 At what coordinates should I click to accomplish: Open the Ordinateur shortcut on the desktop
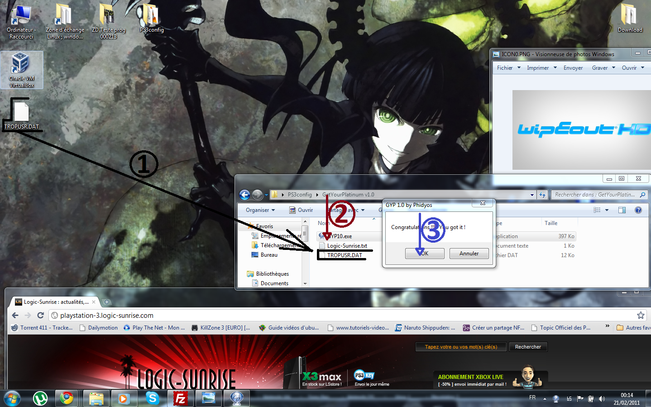coord(21,22)
